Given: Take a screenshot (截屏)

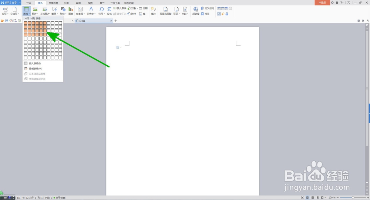Looking at the screenshot, I should [x=54, y=11].
